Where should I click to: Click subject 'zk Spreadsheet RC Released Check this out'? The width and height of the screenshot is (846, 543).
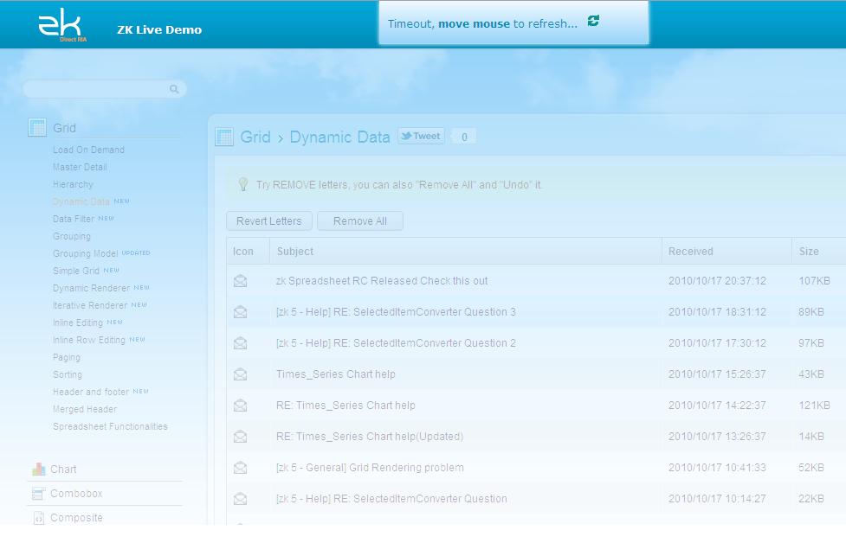(382, 281)
